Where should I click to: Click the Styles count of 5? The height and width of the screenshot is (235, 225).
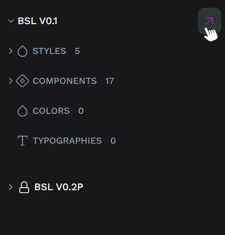[77, 51]
